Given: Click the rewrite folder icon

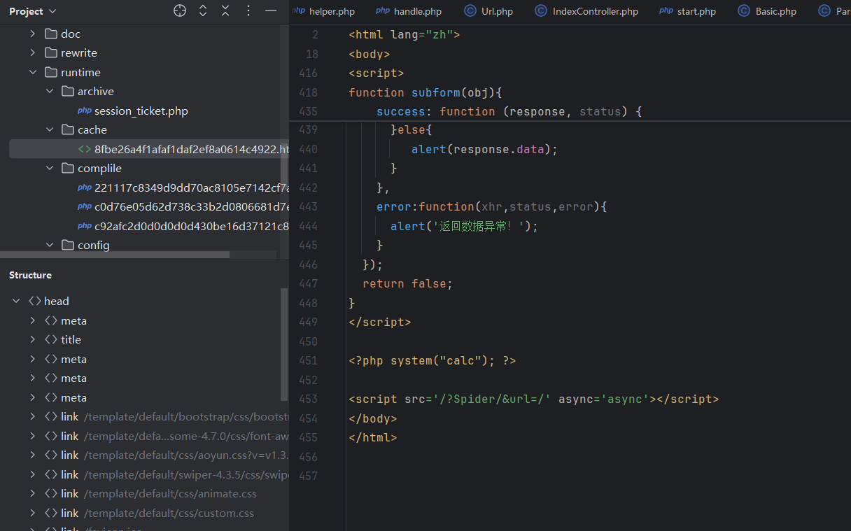Looking at the screenshot, I should [x=50, y=52].
